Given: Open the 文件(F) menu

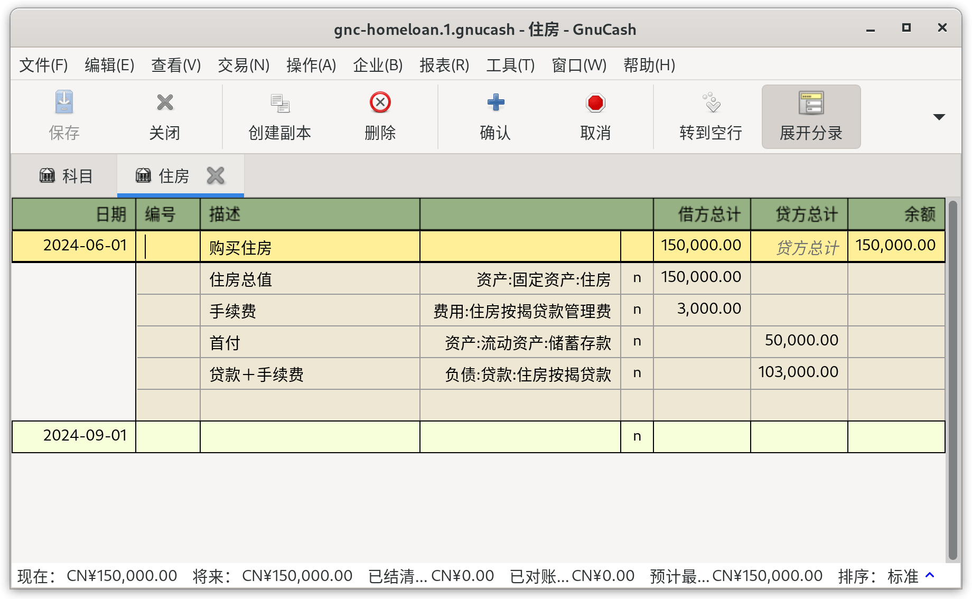Looking at the screenshot, I should coord(43,65).
